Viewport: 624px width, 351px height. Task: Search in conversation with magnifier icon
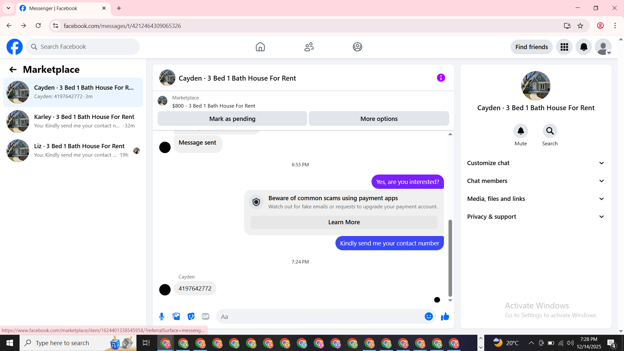550,131
